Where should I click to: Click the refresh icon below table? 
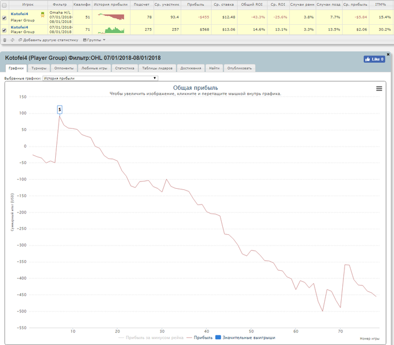coord(12,40)
